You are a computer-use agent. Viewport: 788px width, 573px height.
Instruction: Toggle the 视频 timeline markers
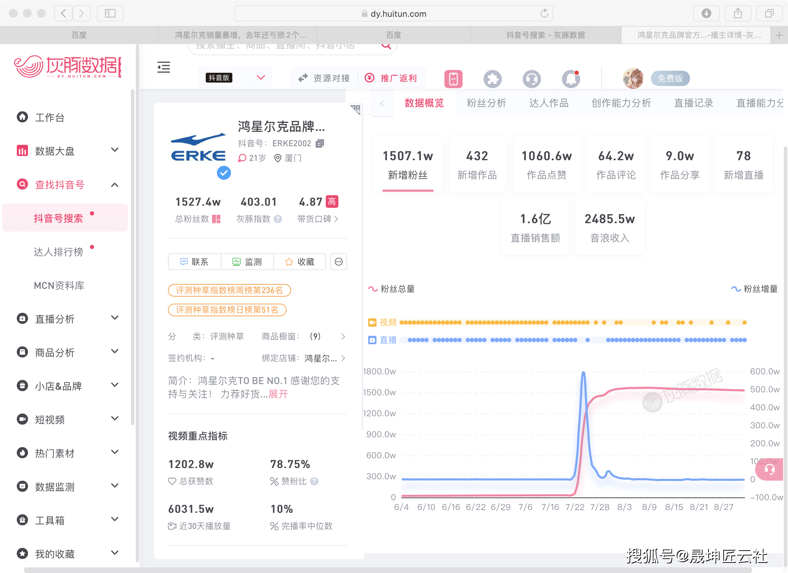(382, 322)
